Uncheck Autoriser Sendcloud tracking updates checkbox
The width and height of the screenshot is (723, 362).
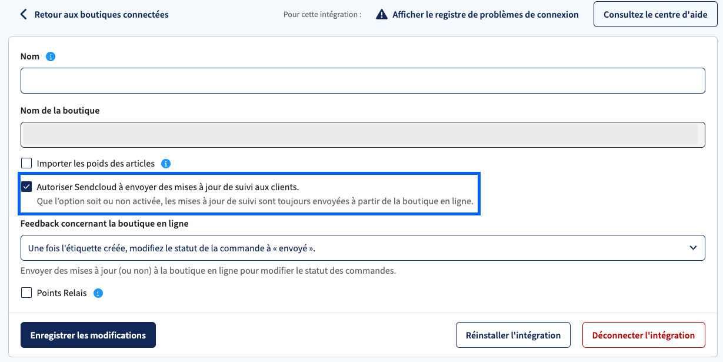tap(26, 187)
